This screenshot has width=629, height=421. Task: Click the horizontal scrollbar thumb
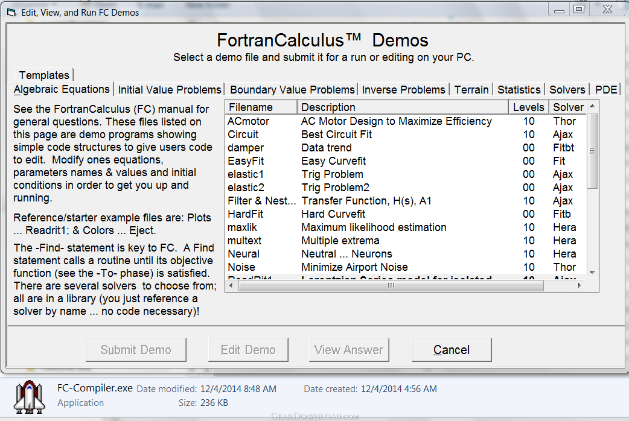tap(391, 285)
